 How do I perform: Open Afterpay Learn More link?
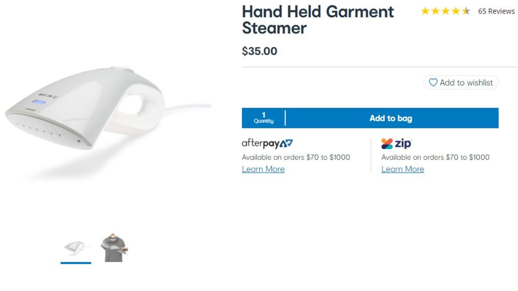coord(263,169)
